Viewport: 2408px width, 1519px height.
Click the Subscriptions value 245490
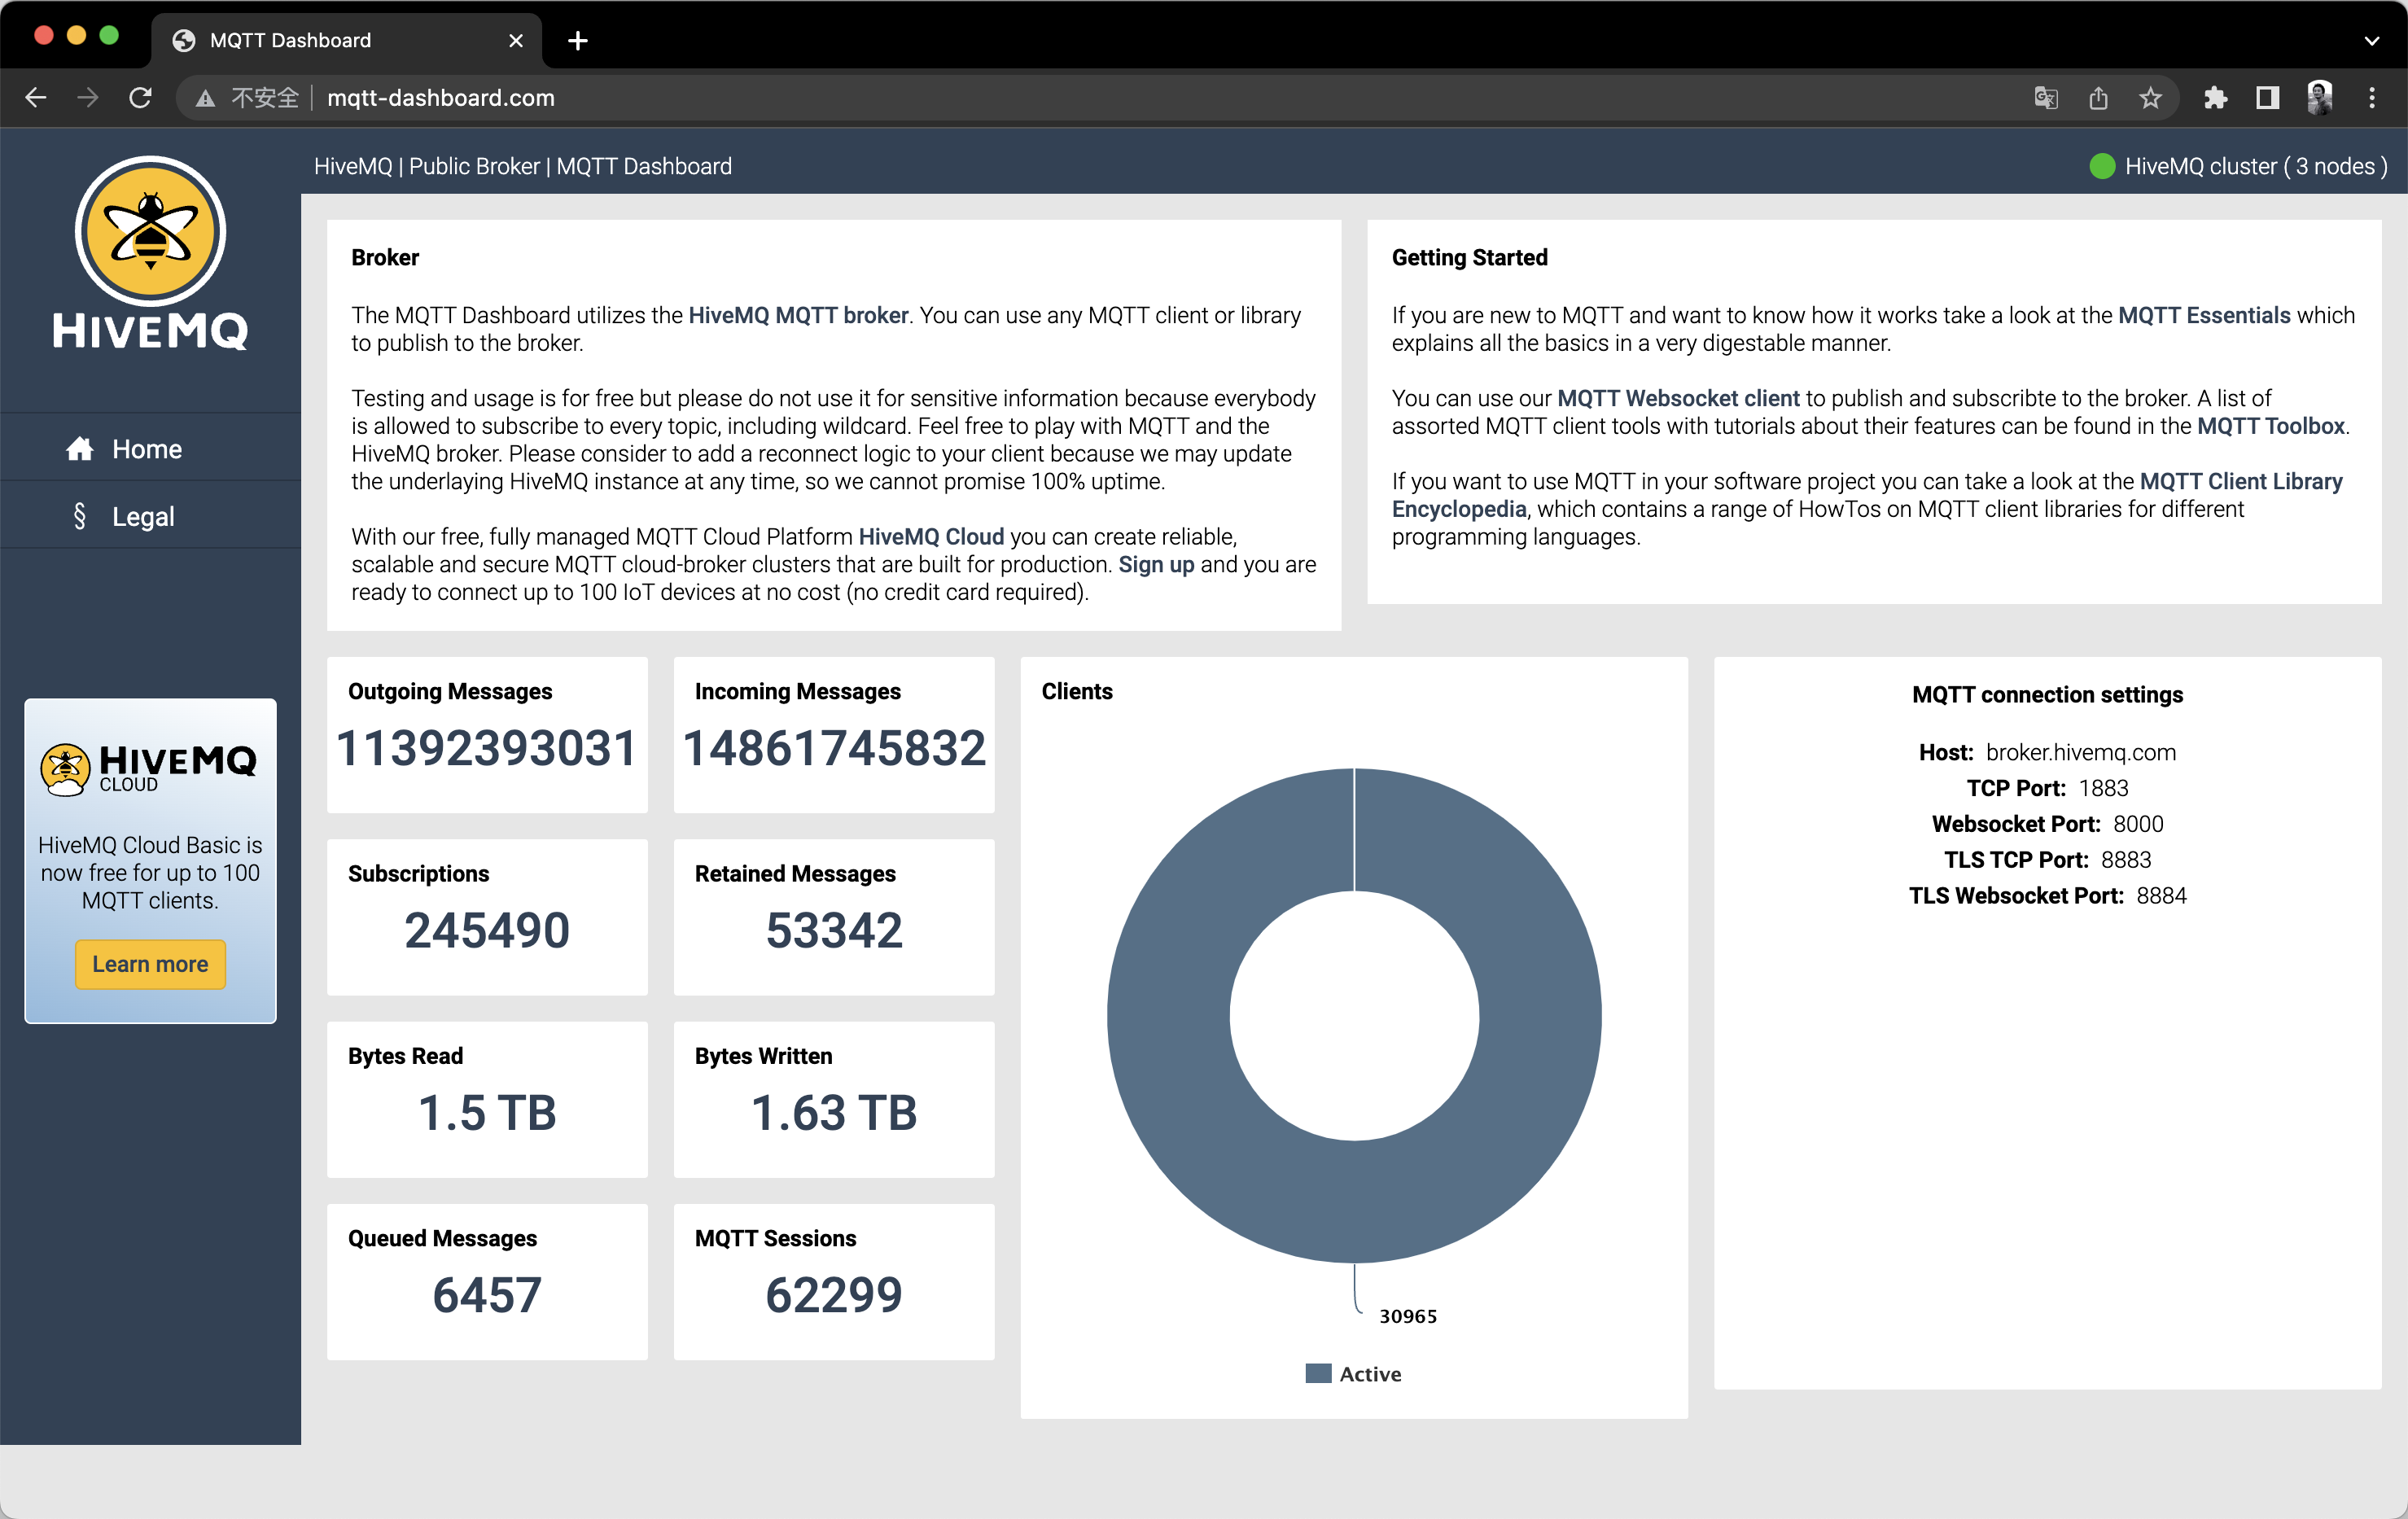(x=487, y=930)
